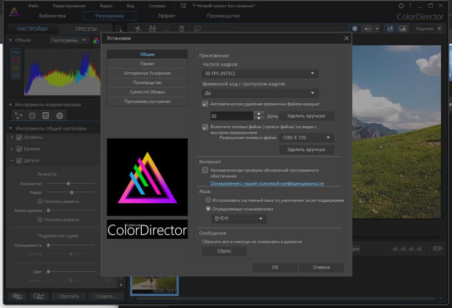Open the Частота кадров 30 FPS dropdown
This screenshot has height=308, width=452.
tap(260, 73)
